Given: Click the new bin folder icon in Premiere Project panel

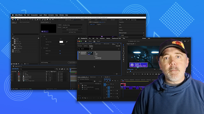Looking at the screenshot, I should tap(95, 81).
